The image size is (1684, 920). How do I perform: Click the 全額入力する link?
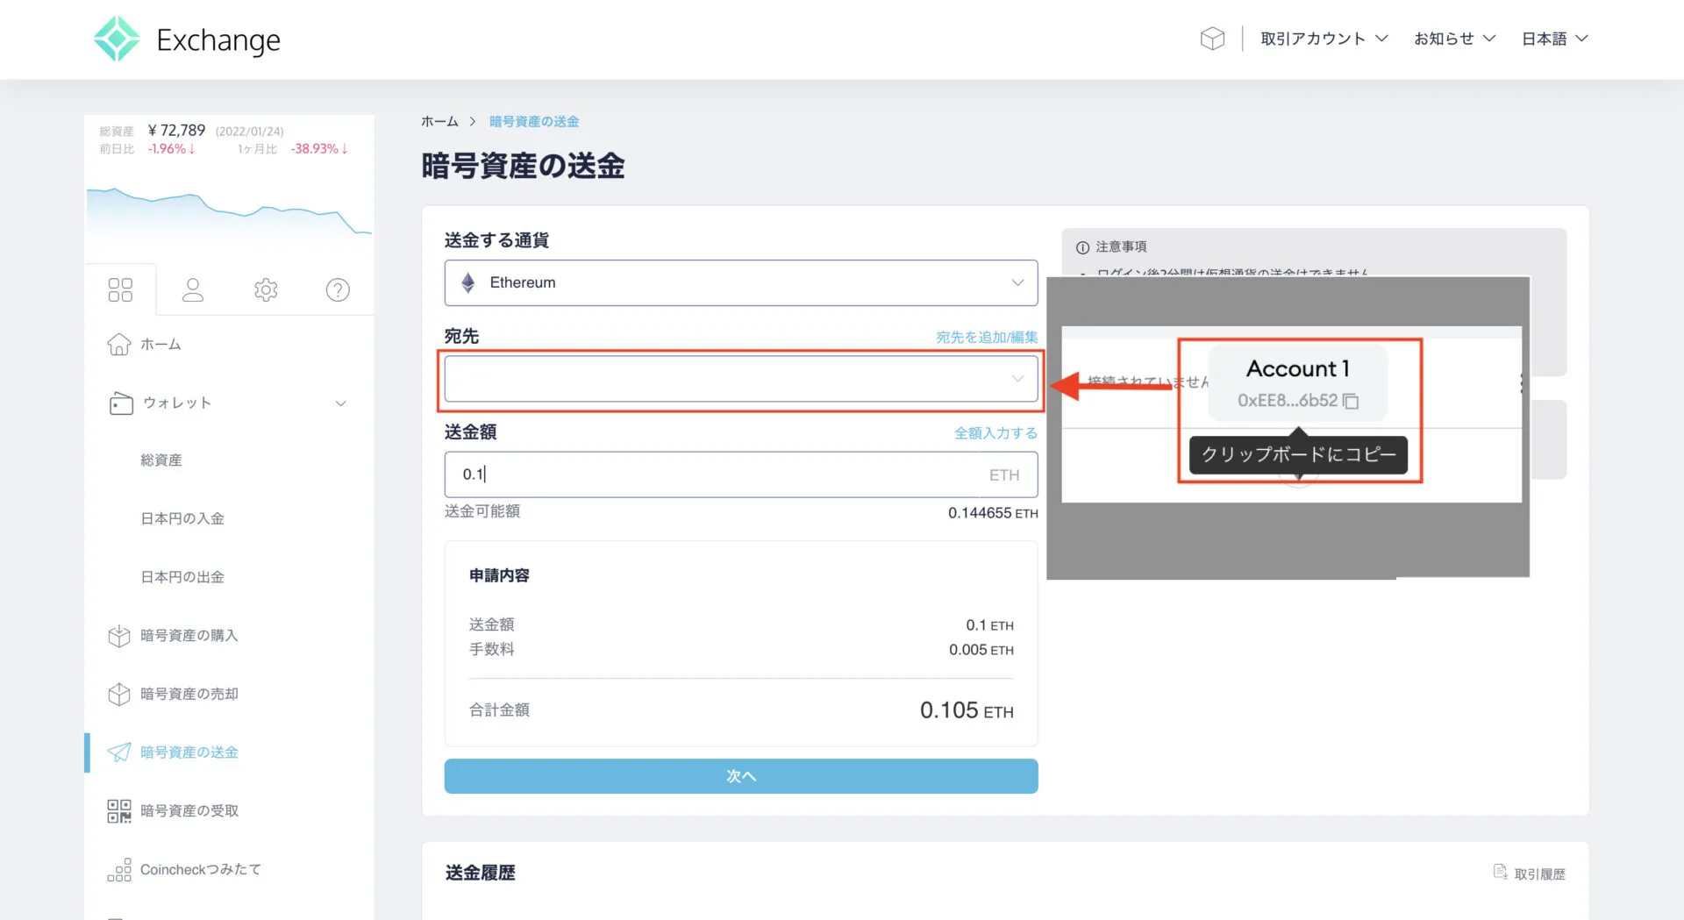click(995, 432)
